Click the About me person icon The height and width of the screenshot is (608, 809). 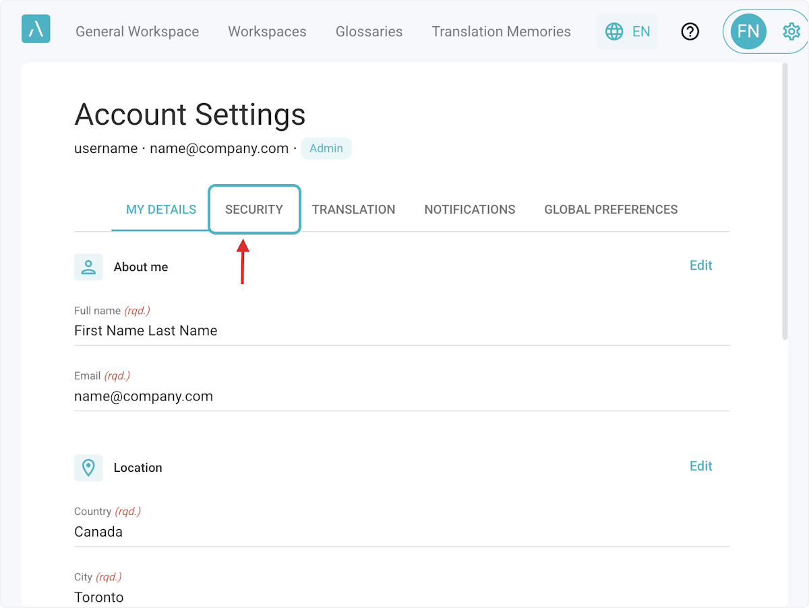pos(88,267)
